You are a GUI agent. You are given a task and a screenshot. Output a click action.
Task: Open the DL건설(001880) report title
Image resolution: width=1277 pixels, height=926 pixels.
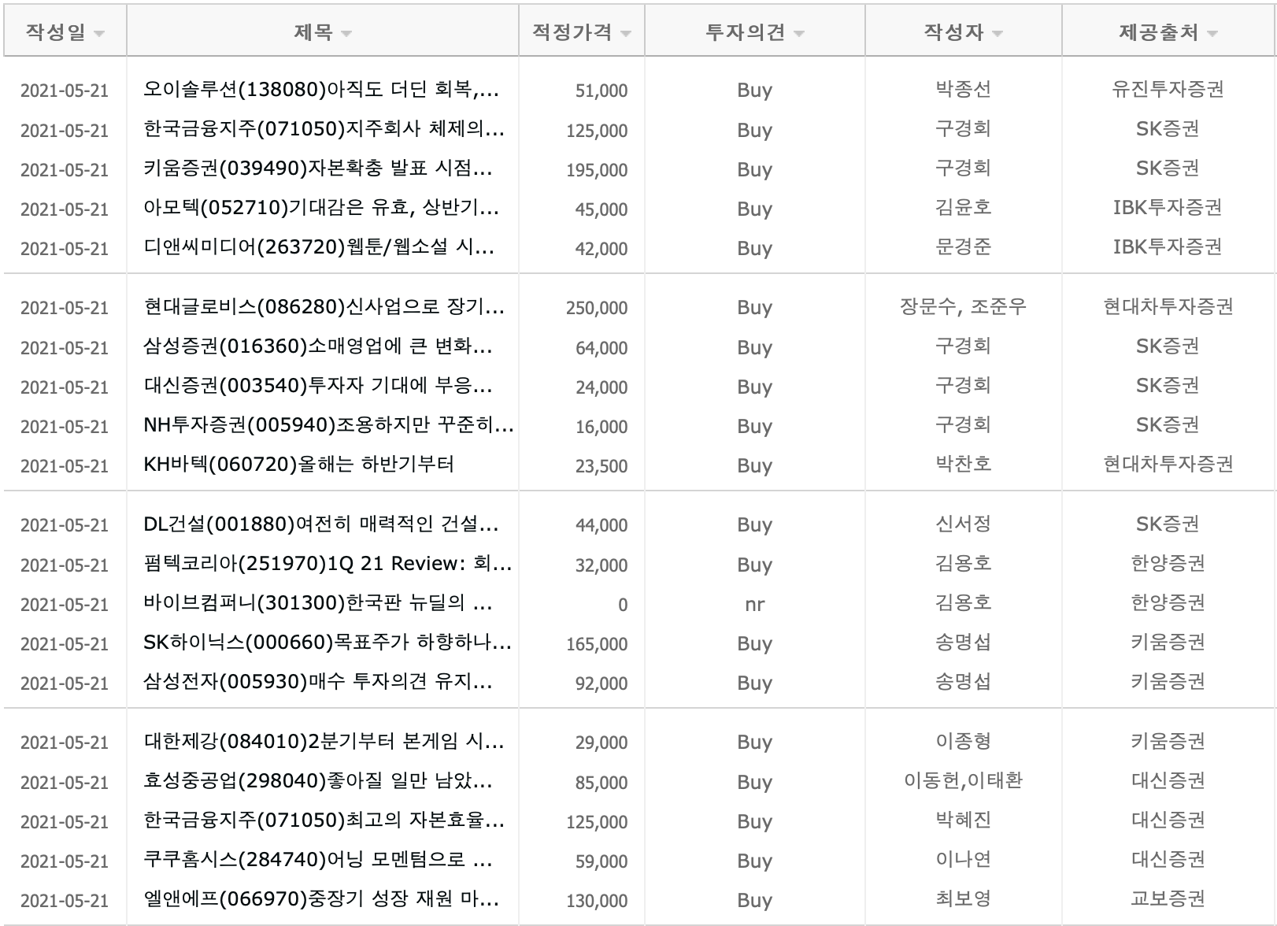point(321,524)
